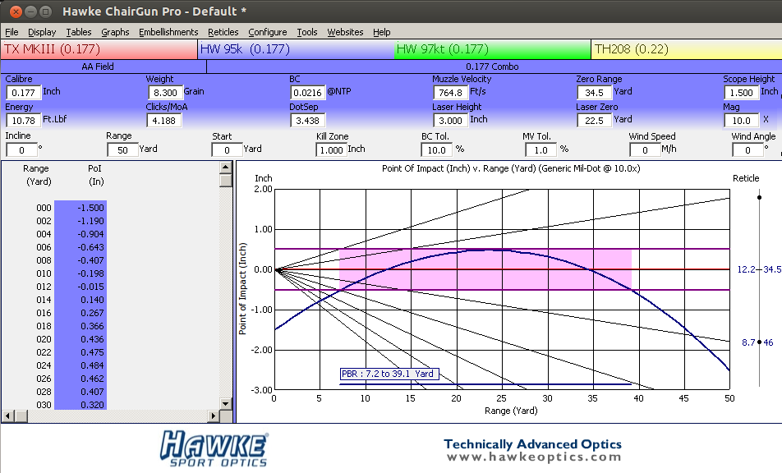This screenshot has width=782, height=473.
Task: Click the Calibre input field
Action: pos(24,93)
